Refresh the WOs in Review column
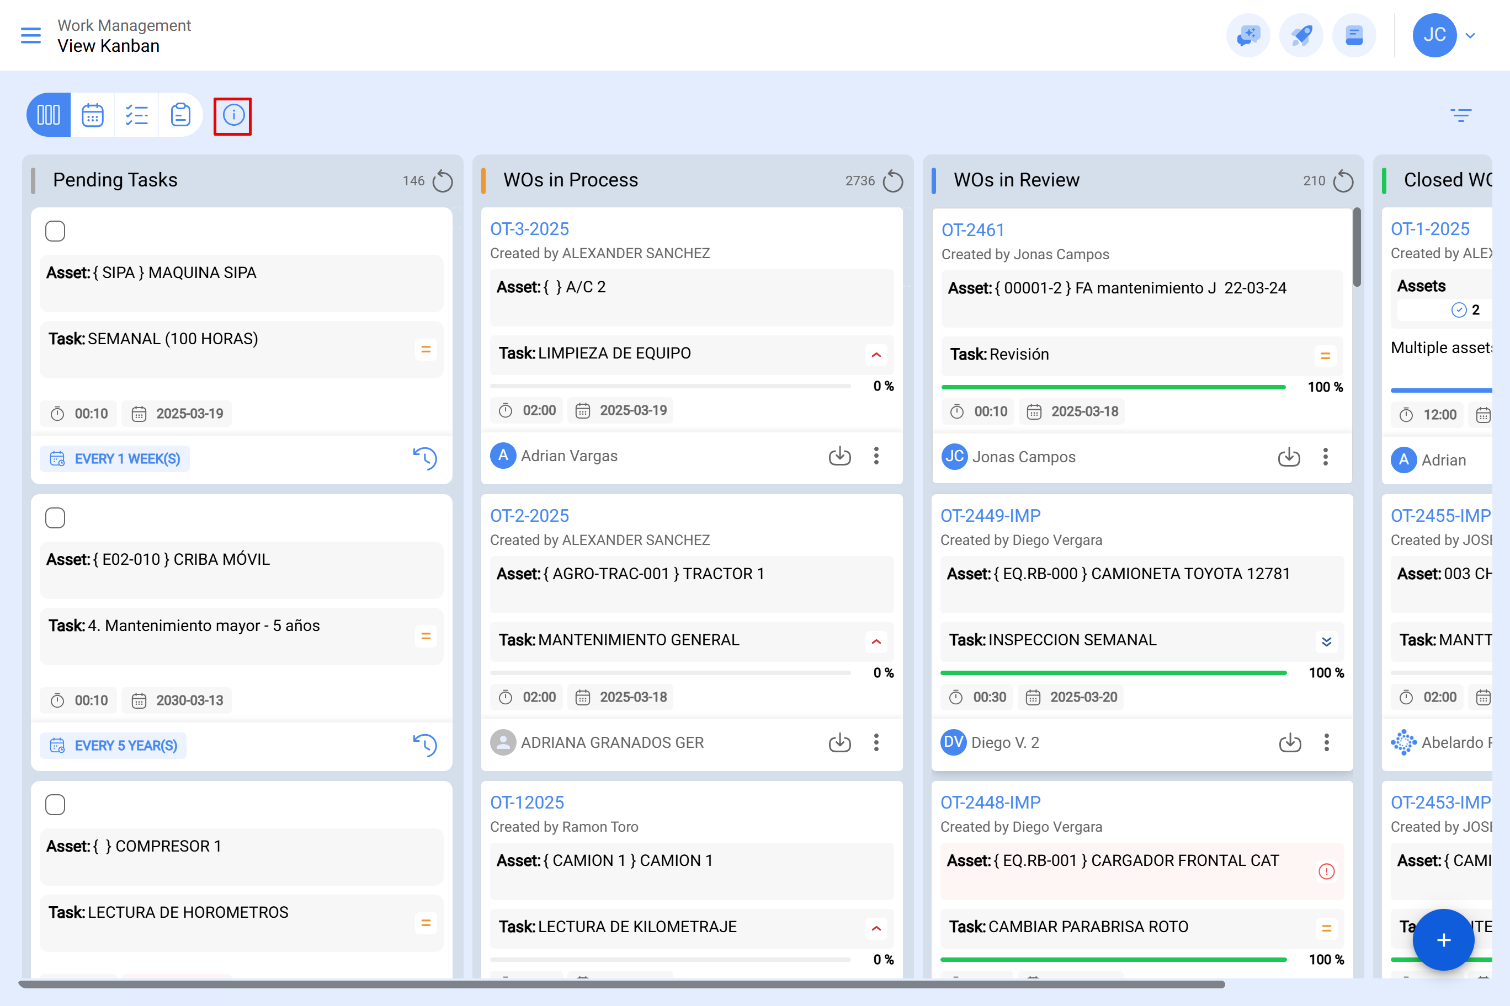The width and height of the screenshot is (1510, 1006). (1342, 181)
